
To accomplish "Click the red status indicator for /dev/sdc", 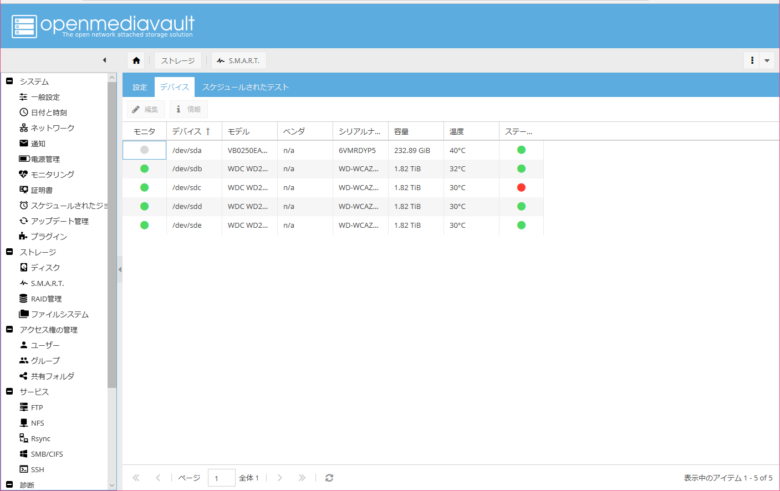I will pos(521,187).
